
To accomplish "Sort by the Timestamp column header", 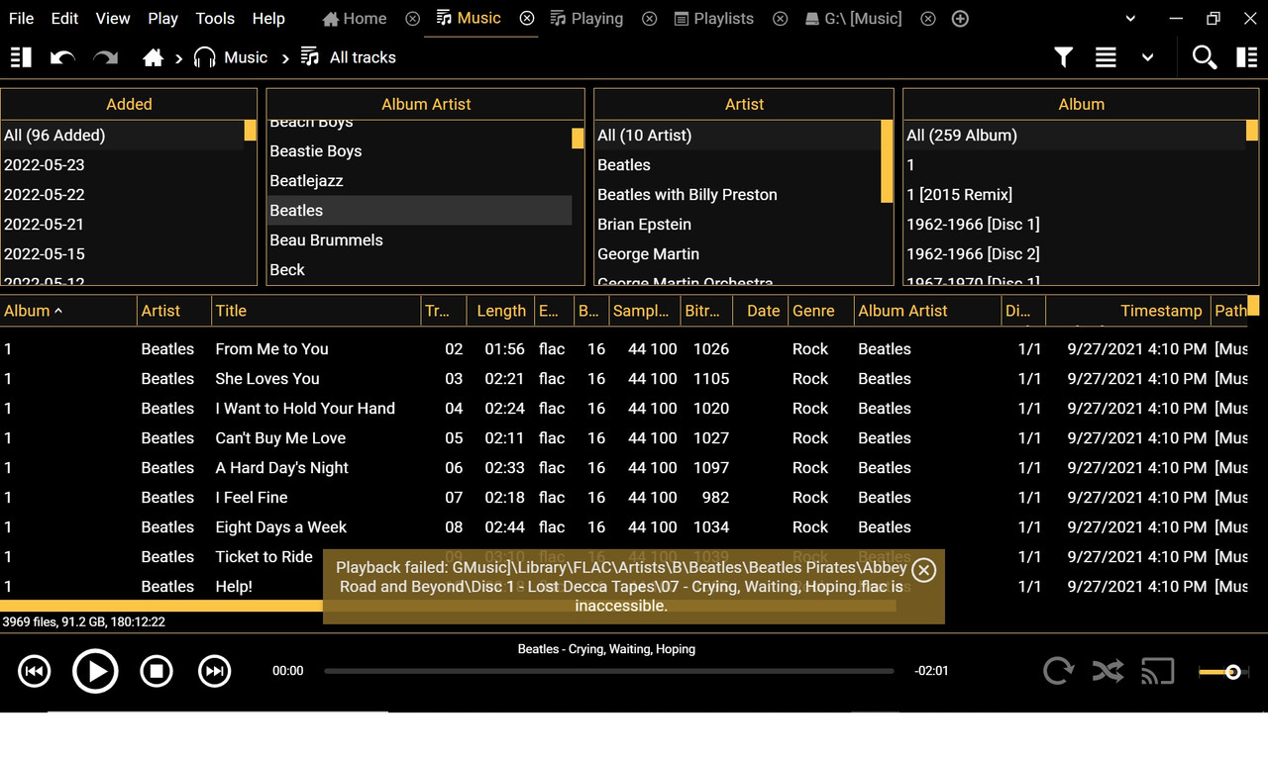I will point(1127,311).
